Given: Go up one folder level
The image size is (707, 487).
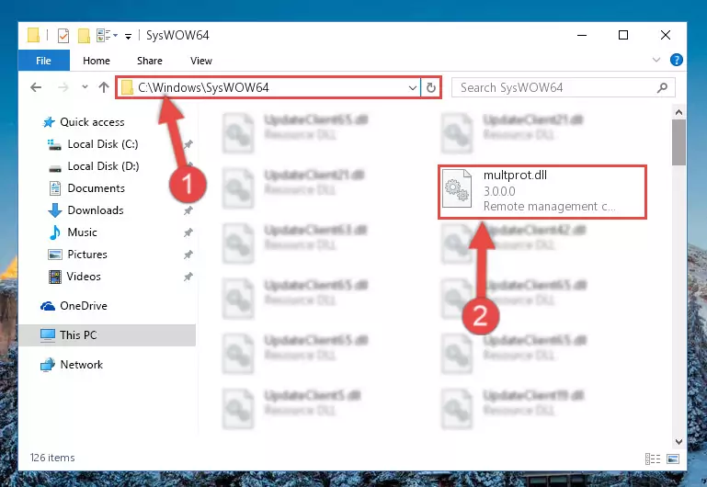Looking at the screenshot, I should point(104,87).
